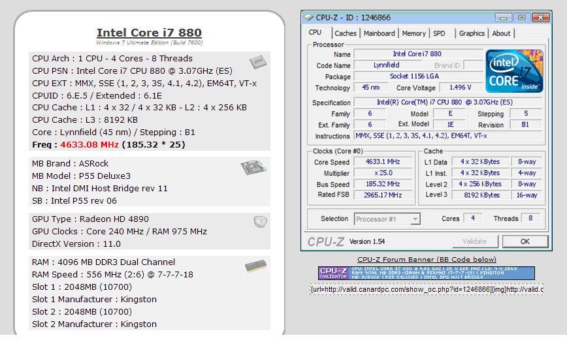Click the Cores count value 4
The height and width of the screenshot is (344, 567).
coord(473,218)
